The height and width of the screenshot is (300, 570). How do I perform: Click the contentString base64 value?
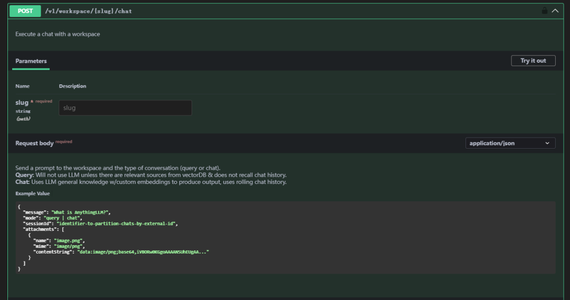[143, 252]
